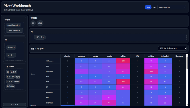Click the politics column header

151,56
